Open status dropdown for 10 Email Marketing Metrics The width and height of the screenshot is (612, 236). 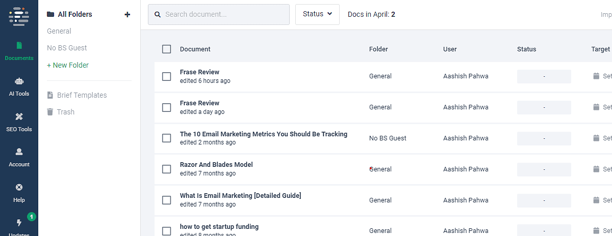(x=544, y=138)
